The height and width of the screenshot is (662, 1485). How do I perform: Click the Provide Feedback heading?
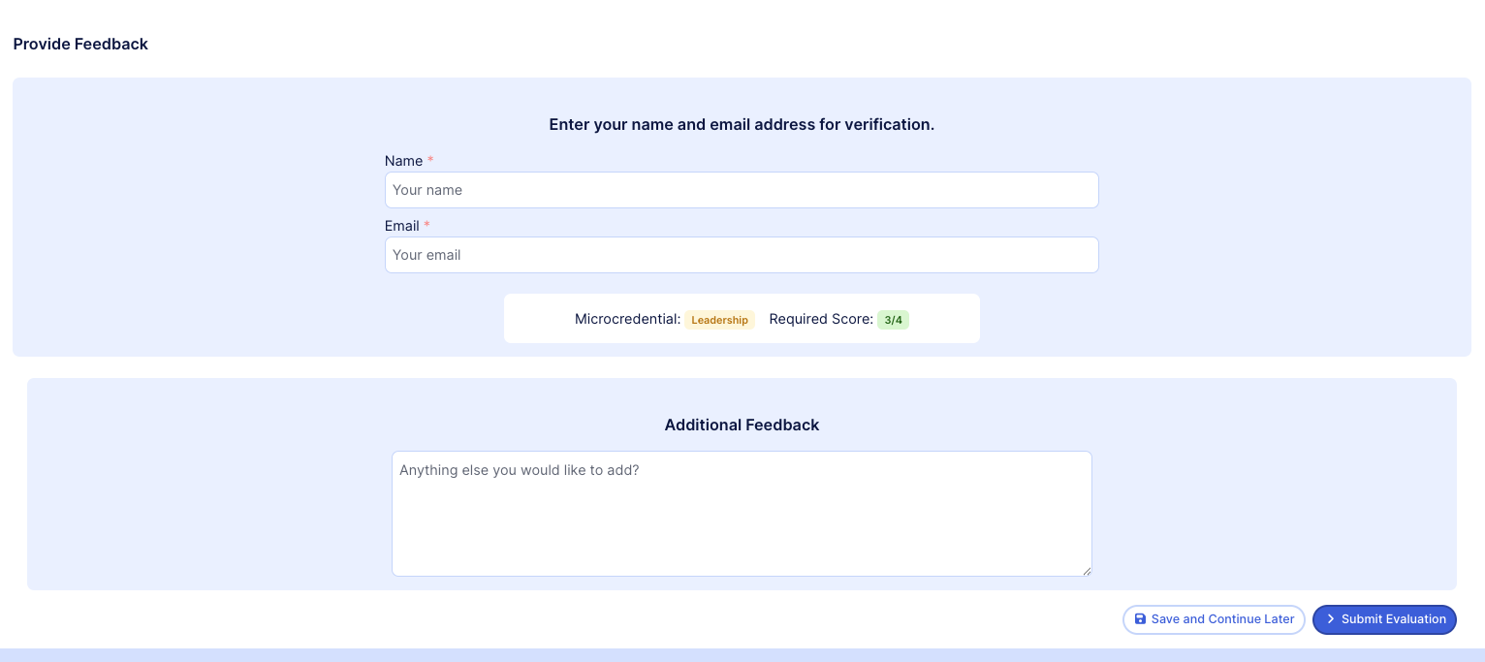click(80, 44)
